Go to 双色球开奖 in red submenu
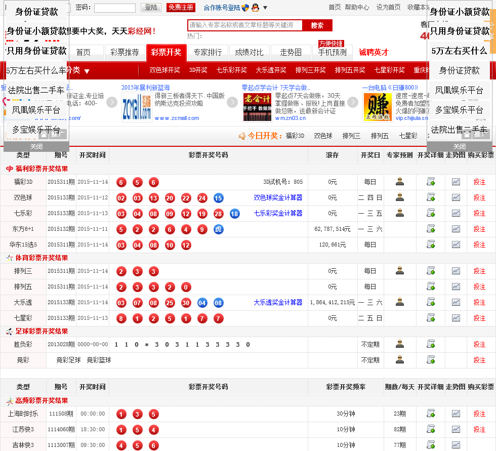Image resolution: width=496 pixels, height=451 pixels. point(164,70)
